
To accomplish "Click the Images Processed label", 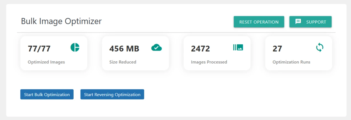I will [209, 62].
